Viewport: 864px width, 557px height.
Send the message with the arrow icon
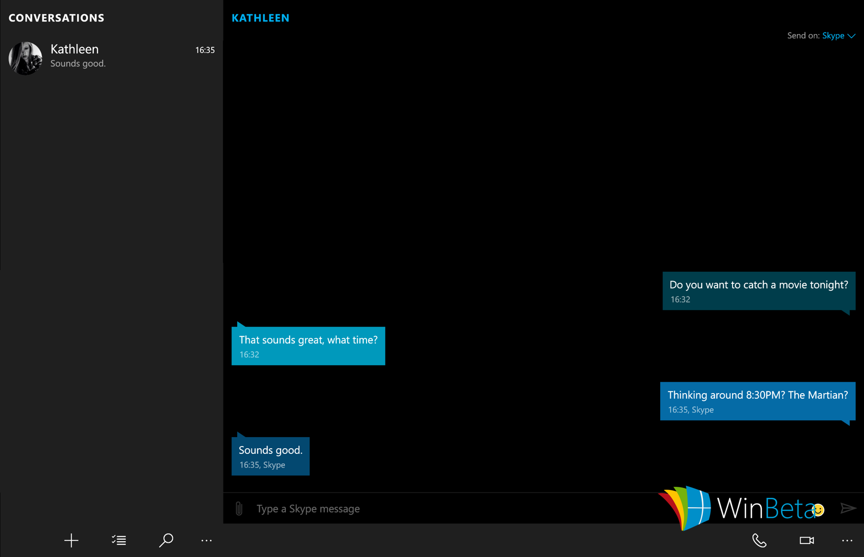tap(848, 508)
